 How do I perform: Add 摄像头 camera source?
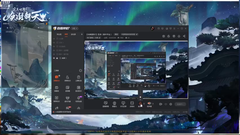[x=114, y=104]
